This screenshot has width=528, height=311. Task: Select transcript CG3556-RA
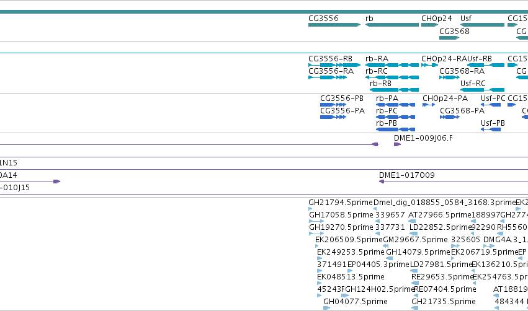pyautogui.click(x=328, y=77)
